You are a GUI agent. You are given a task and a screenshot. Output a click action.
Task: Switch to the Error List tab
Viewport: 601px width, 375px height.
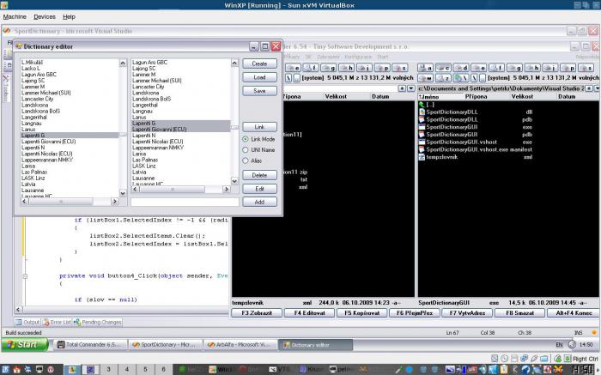coord(58,322)
